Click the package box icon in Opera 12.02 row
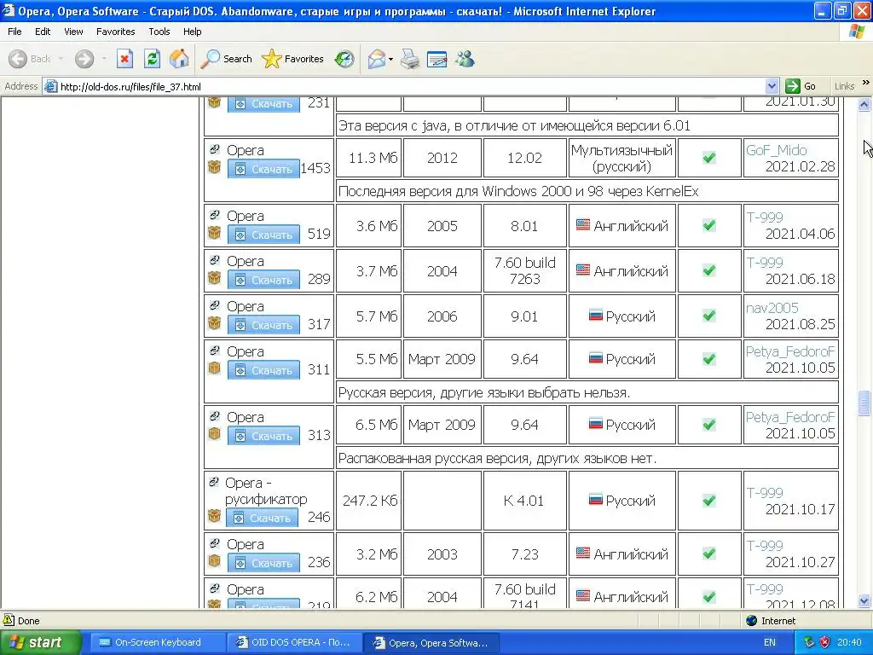Image resolution: width=873 pixels, height=655 pixels. [214, 167]
